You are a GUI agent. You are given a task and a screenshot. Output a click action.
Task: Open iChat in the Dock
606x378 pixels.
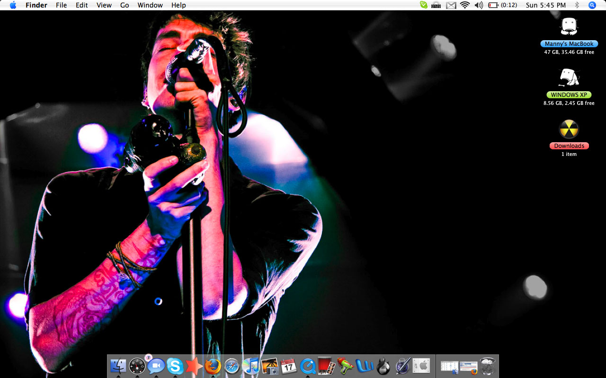point(156,366)
